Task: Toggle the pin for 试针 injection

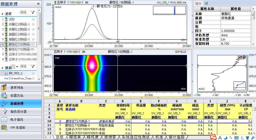Action: [33, 19]
